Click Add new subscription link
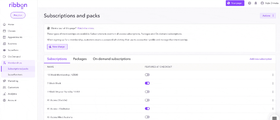Image resolution: width=280 pixels, height=120 pixels. tap(261, 59)
